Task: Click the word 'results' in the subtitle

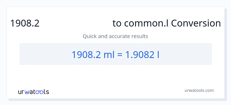Action: (140, 36)
